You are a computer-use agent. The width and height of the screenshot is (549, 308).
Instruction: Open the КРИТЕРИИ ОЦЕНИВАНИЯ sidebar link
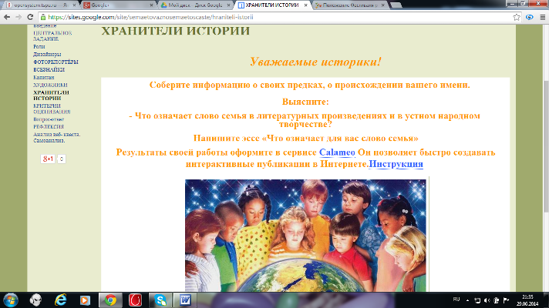pyautogui.click(x=52, y=109)
